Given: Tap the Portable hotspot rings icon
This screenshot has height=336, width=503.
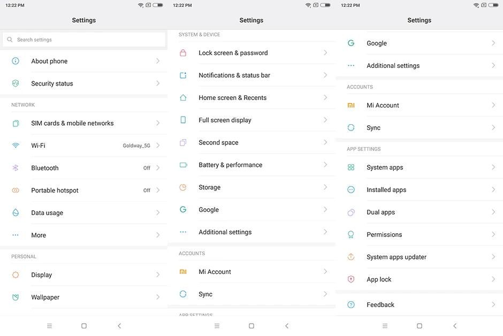Looking at the screenshot, I should click(16, 190).
